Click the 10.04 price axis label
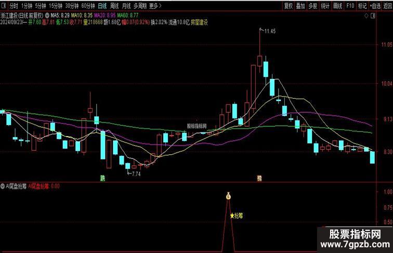The width and height of the screenshot is (393, 253). (387, 84)
